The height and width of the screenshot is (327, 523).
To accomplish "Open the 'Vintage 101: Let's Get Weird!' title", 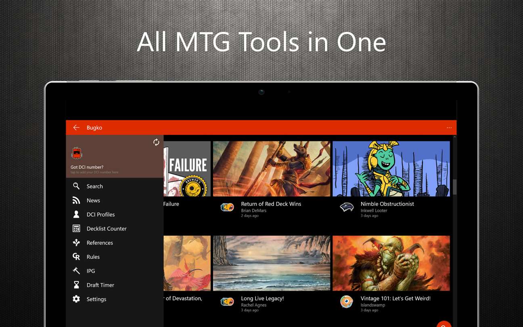I will (x=395, y=298).
